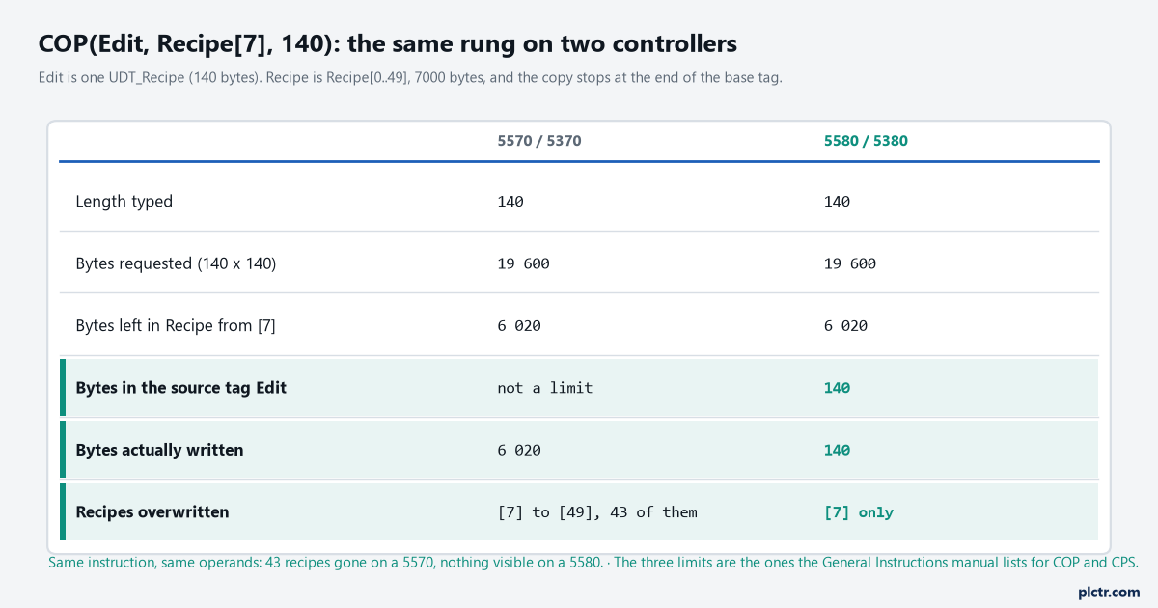This screenshot has height=608, width=1158.
Task: Click '6 020' in the Bytes actually written row
Action: coord(519,450)
